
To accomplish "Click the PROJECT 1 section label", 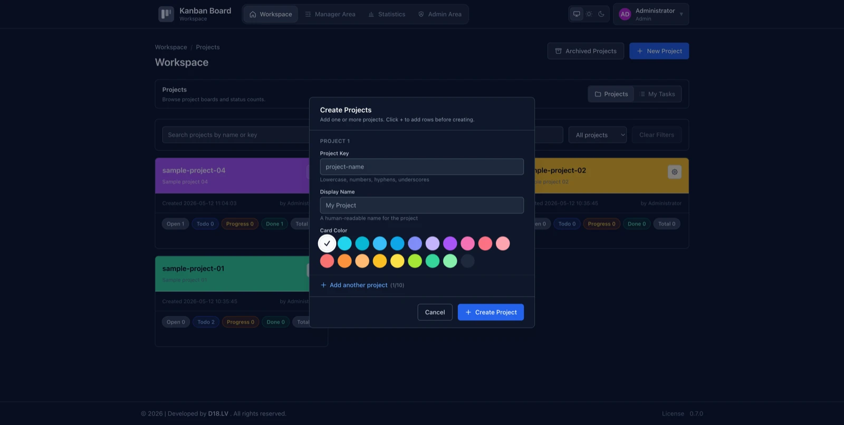I will [335, 141].
